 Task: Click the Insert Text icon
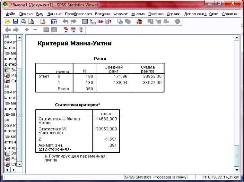[x=81, y=29]
